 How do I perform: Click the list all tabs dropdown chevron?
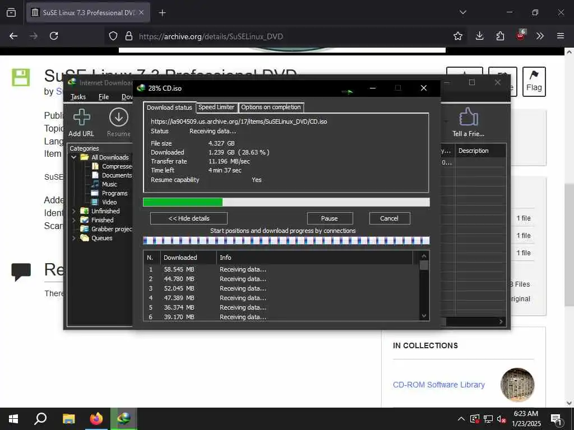pos(462,12)
